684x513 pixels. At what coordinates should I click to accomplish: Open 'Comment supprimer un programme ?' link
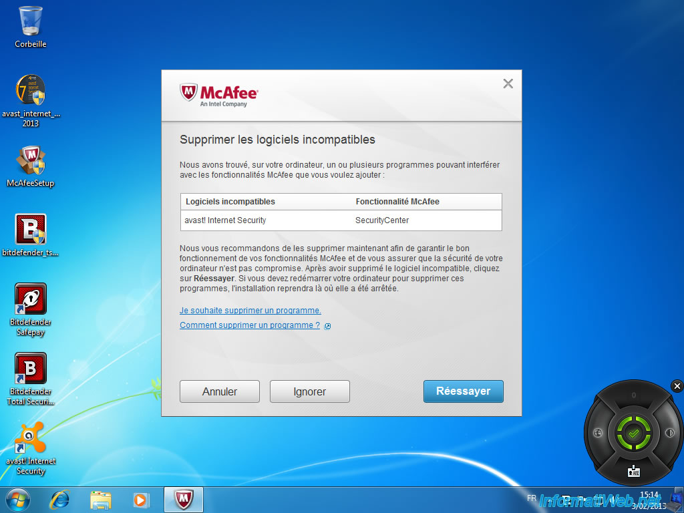coord(250,325)
